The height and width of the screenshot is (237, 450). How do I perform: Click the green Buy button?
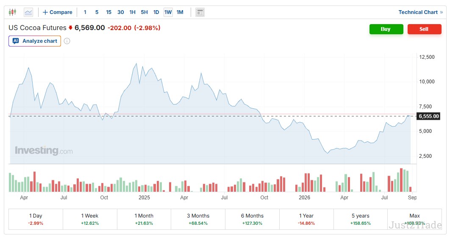pyautogui.click(x=386, y=29)
